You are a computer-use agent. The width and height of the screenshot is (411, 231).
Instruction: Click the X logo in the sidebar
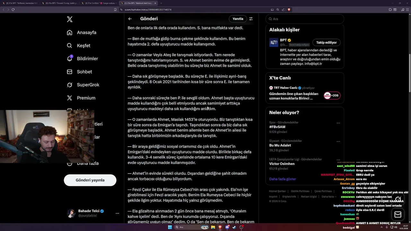pos(70,19)
